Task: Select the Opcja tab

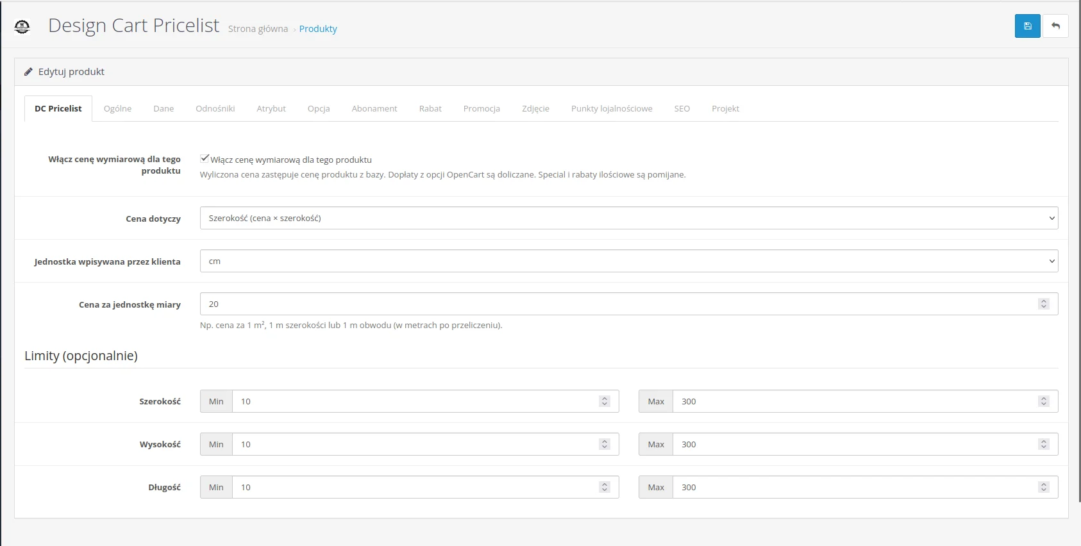Action: [x=319, y=108]
